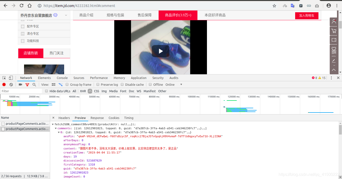The image size is (342, 179).
Task: Filter requests by CSS
Action: [x=96, y=91]
